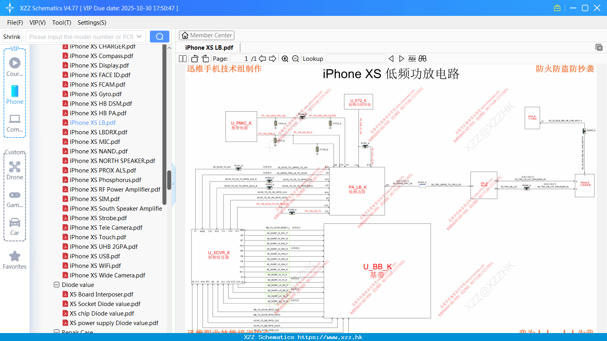Screen dimensions: 607x341
Task: Open the www.xzz.hk link in status bar
Action: [x=330, y=337]
